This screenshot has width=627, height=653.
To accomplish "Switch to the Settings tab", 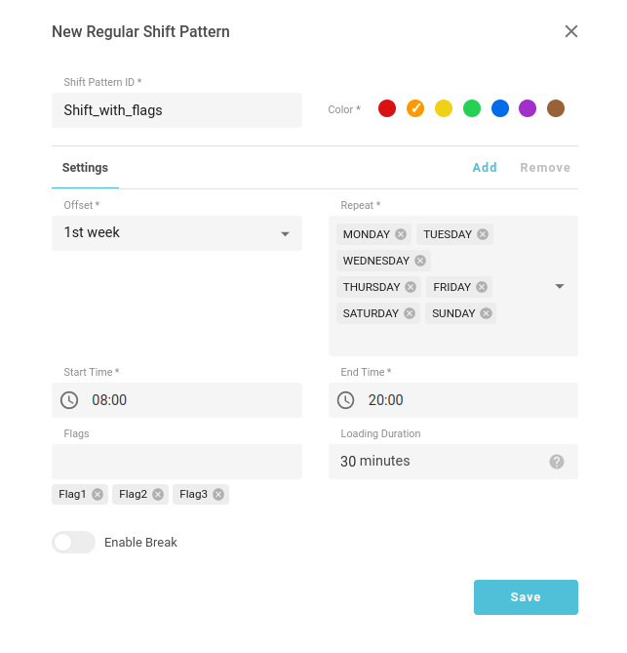I will [x=85, y=168].
